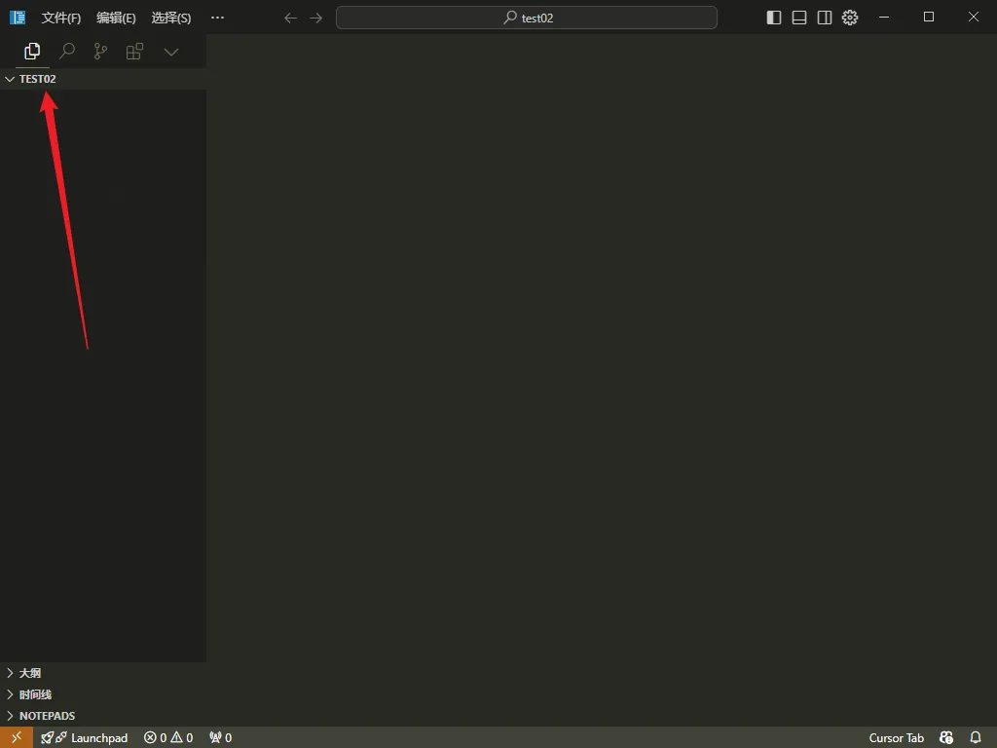Open the Explorer view in the sidebar
Viewport: 997px width, 748px height.
point(32,52)
